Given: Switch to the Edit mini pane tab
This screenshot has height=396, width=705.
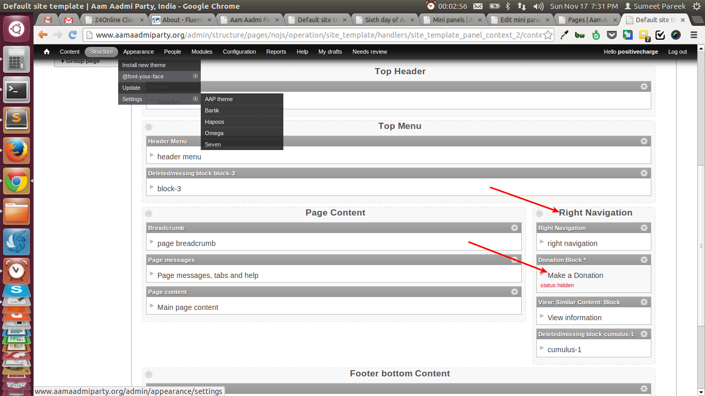Looking at the screenshot, I should (x=519, y=20).
